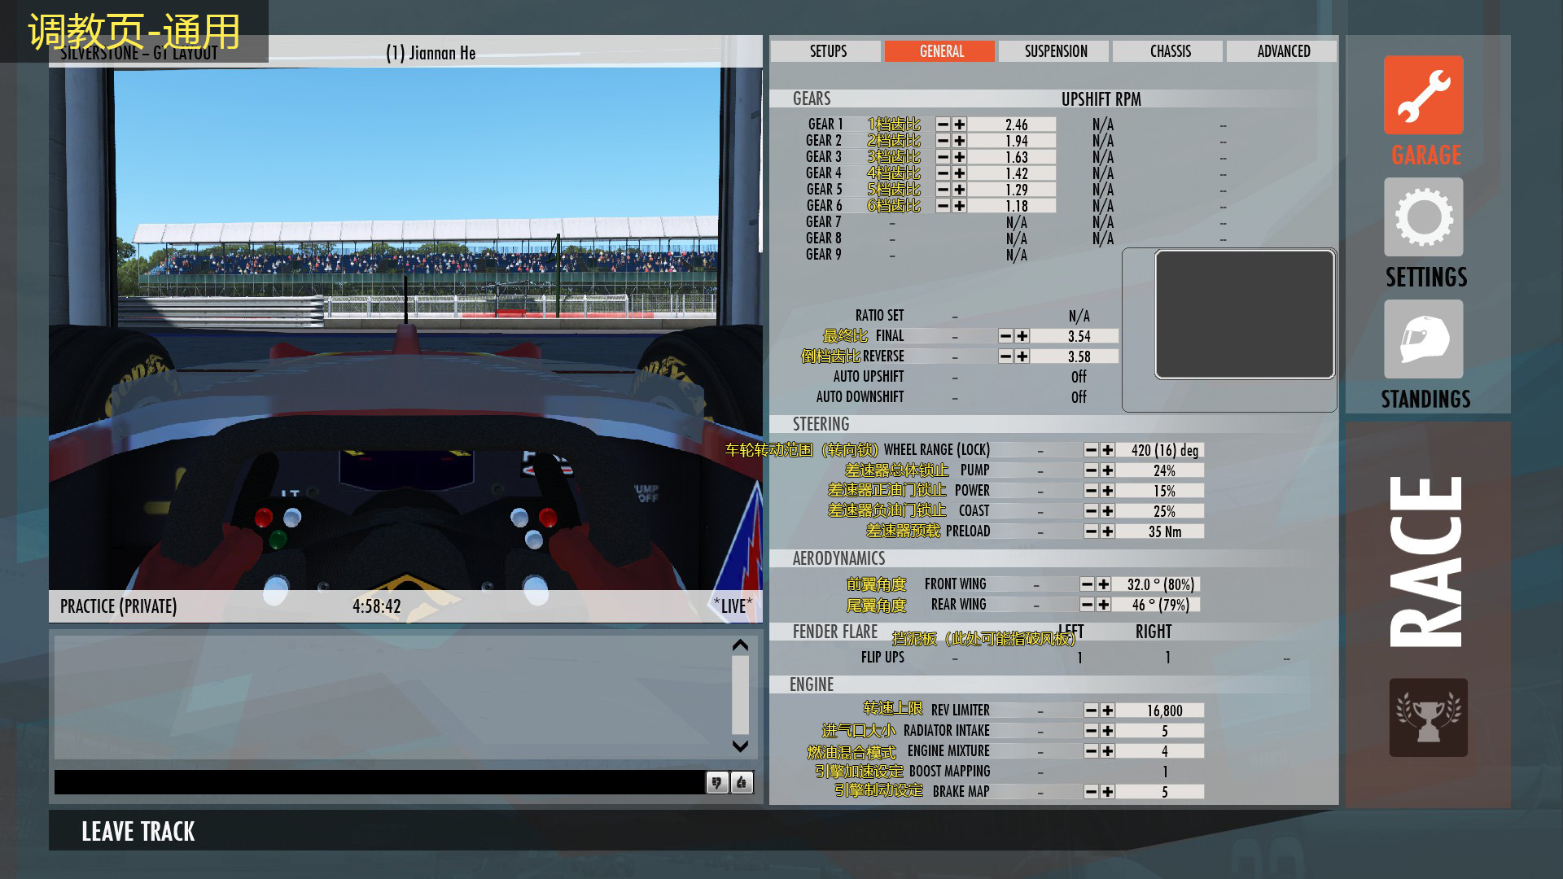This screenshot has width=1563, height=879.
Task: Toggle AUTO DOWNSHIFT Off value
Action: pyautogui.click(x=1079, y=397)
